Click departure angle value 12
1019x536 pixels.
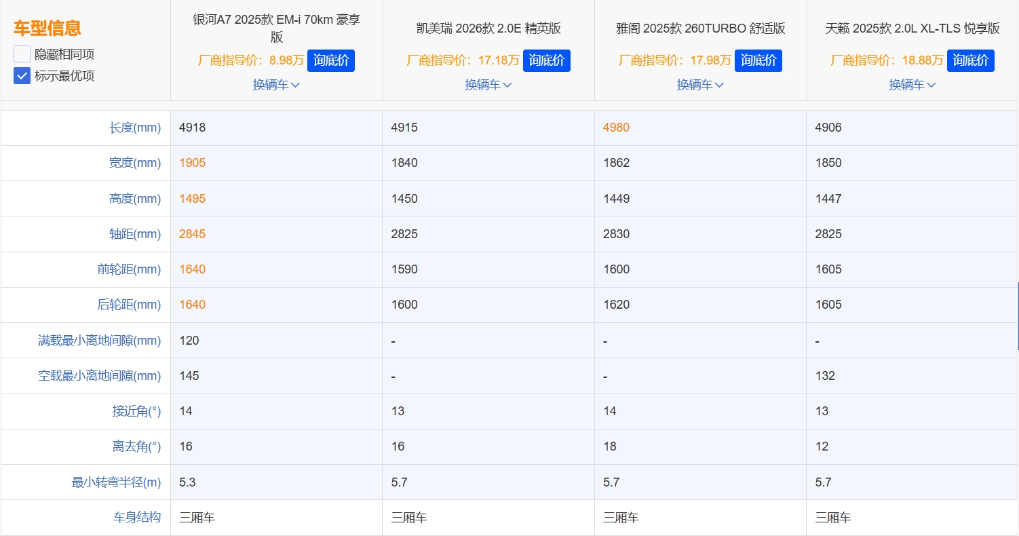tap(822, 446)
